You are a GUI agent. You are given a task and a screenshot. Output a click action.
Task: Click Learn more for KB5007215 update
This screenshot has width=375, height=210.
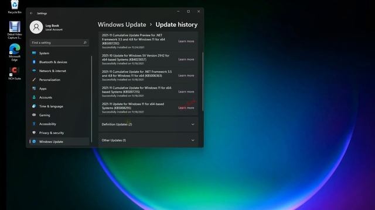pyautogui.click(x=186, y=92)
